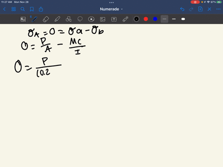Viewport: 223px width, 167px height.
Task: Go back with the left arrow
Action: [4, 9]
